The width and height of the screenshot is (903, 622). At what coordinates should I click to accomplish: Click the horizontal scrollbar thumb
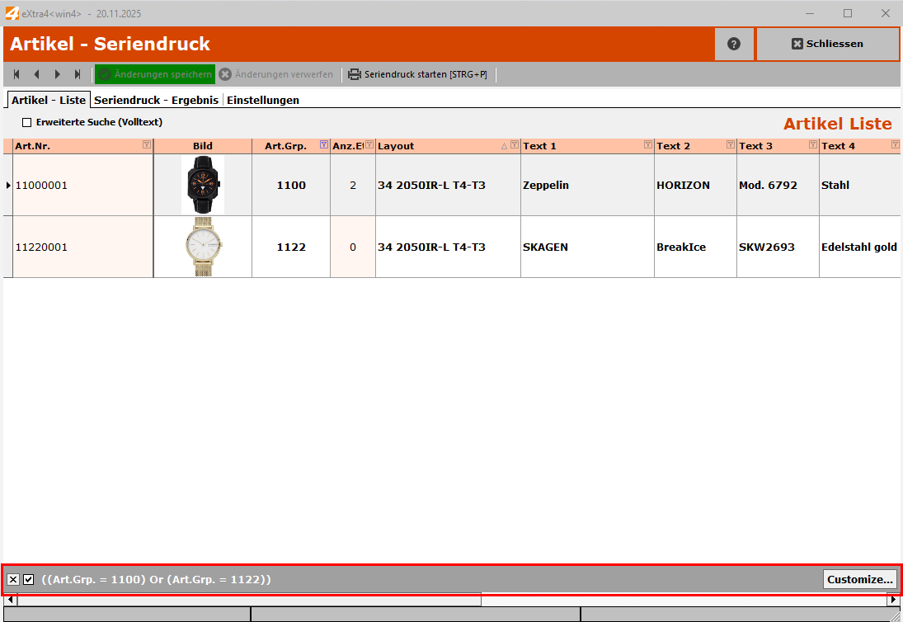[x=247, y=600]
